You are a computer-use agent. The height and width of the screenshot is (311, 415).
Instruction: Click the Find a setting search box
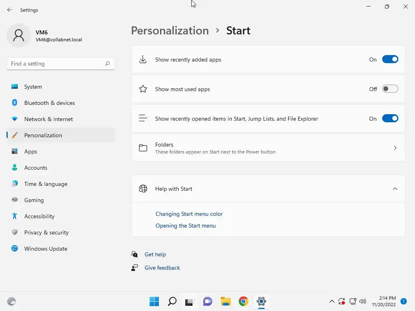(x=56, y=64)
